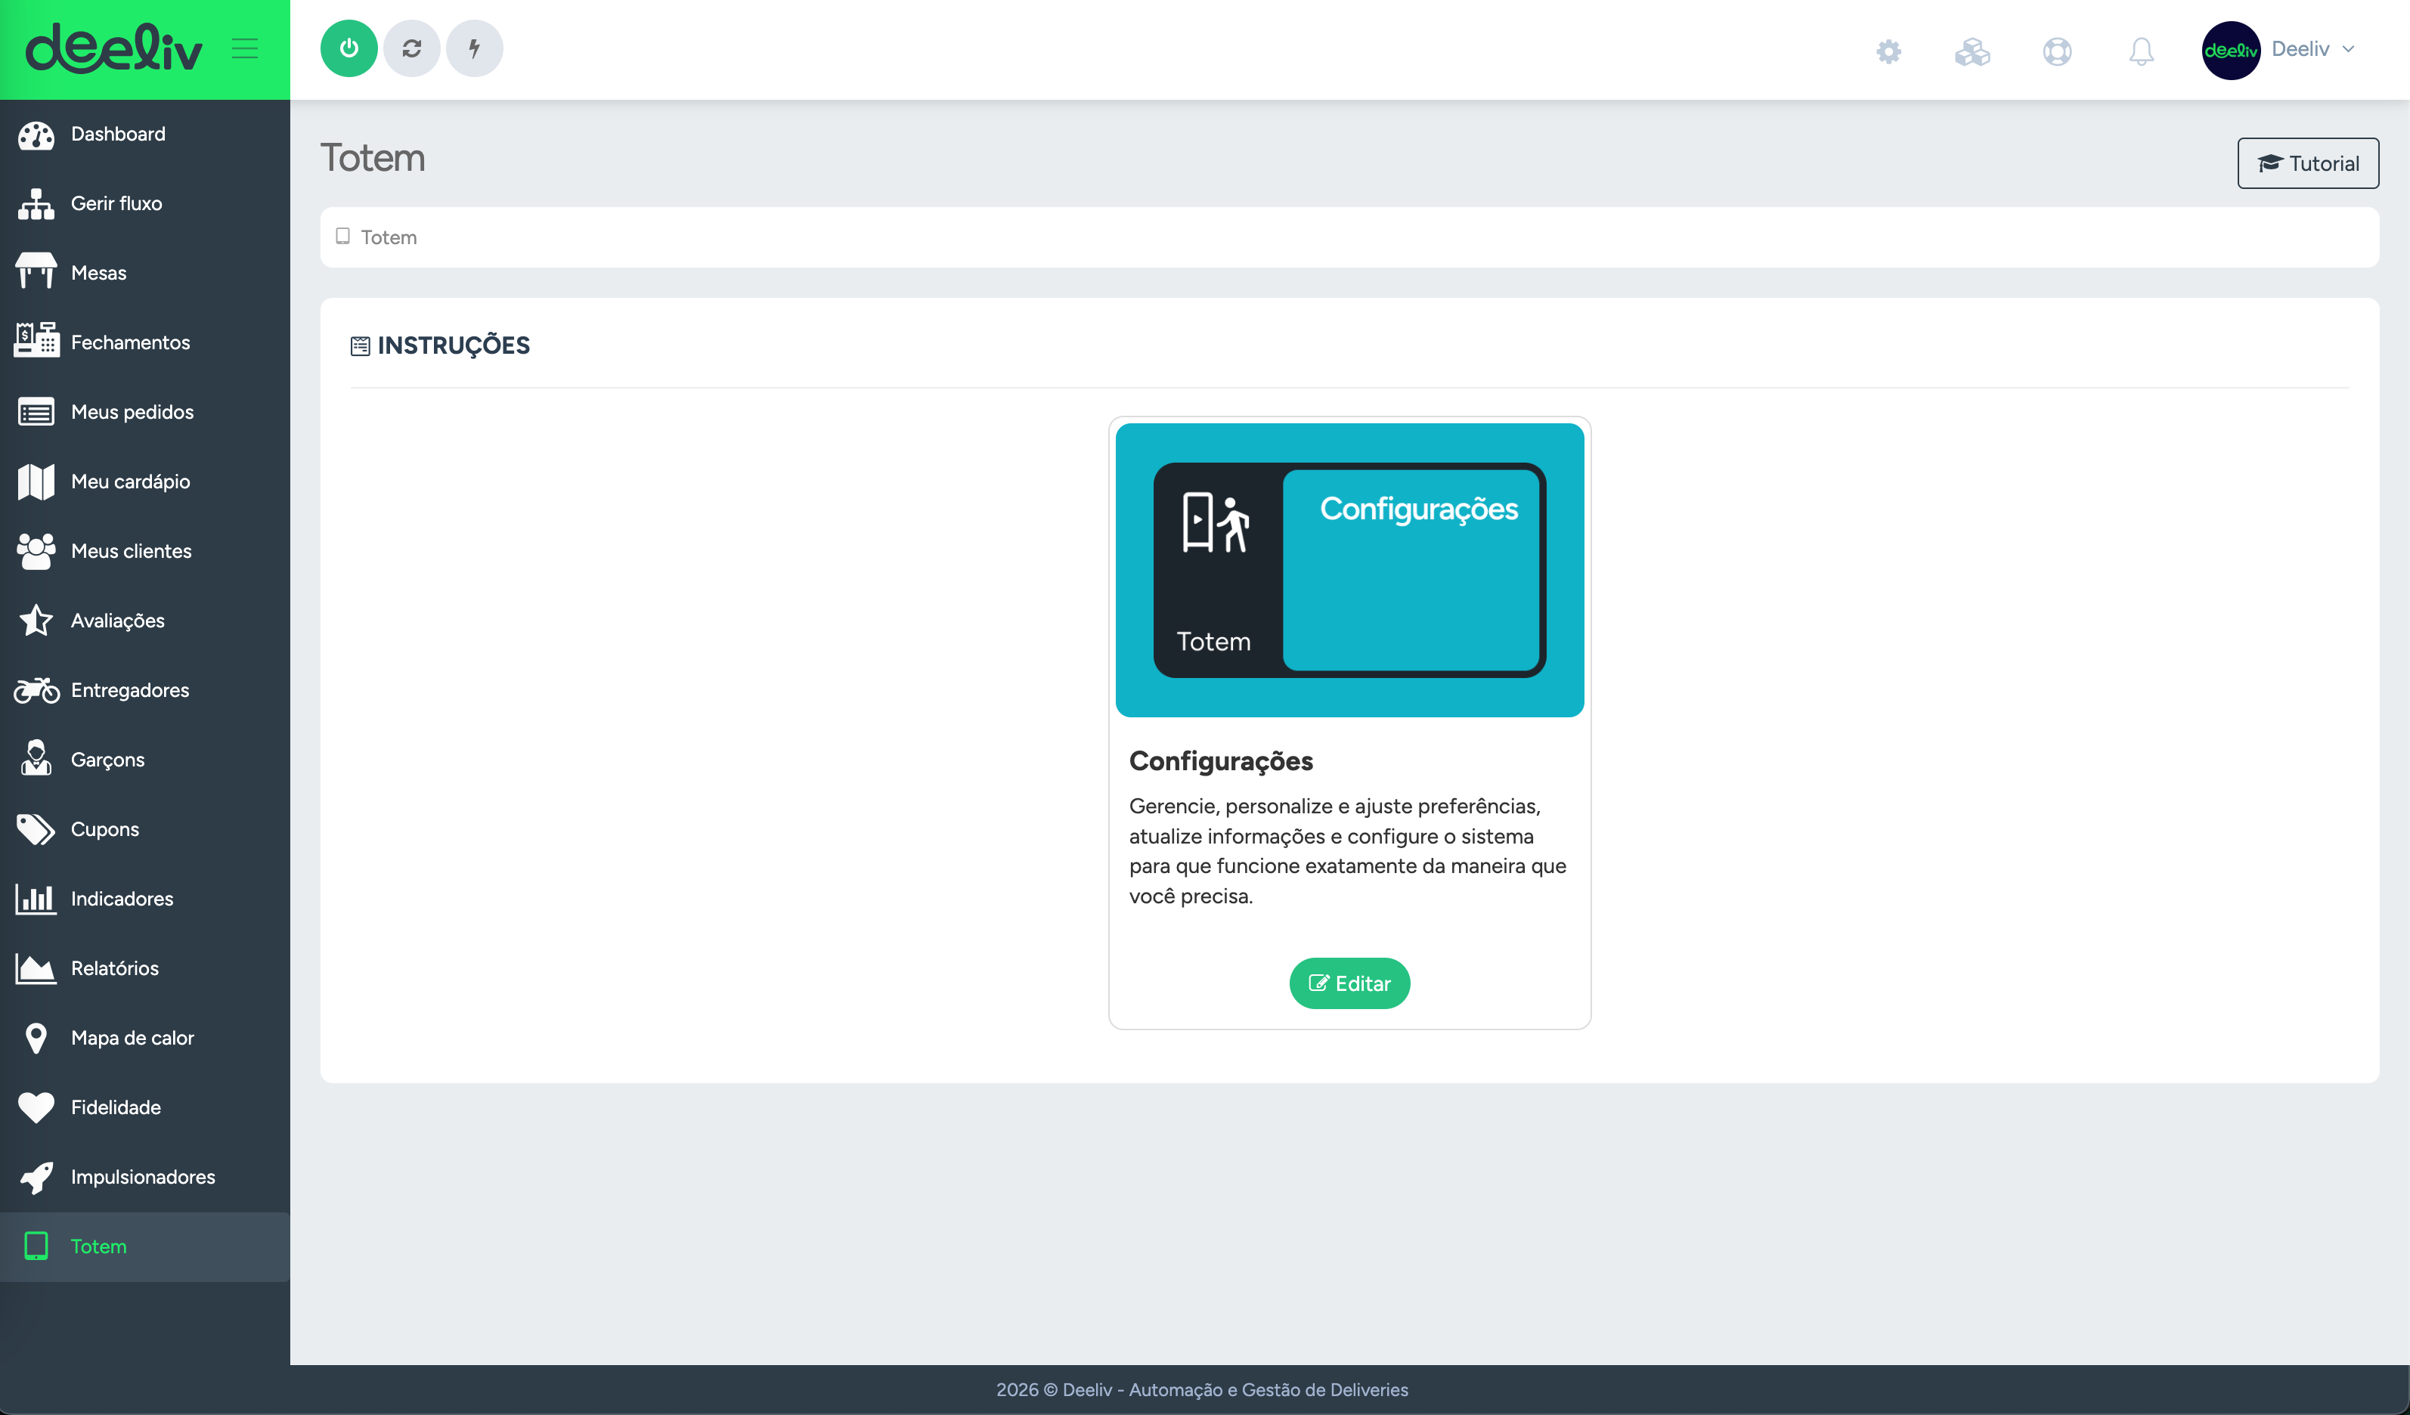Open Impulsionadores rocket item
The height and width of the screenshot is (1415, 2410).
142,1177
